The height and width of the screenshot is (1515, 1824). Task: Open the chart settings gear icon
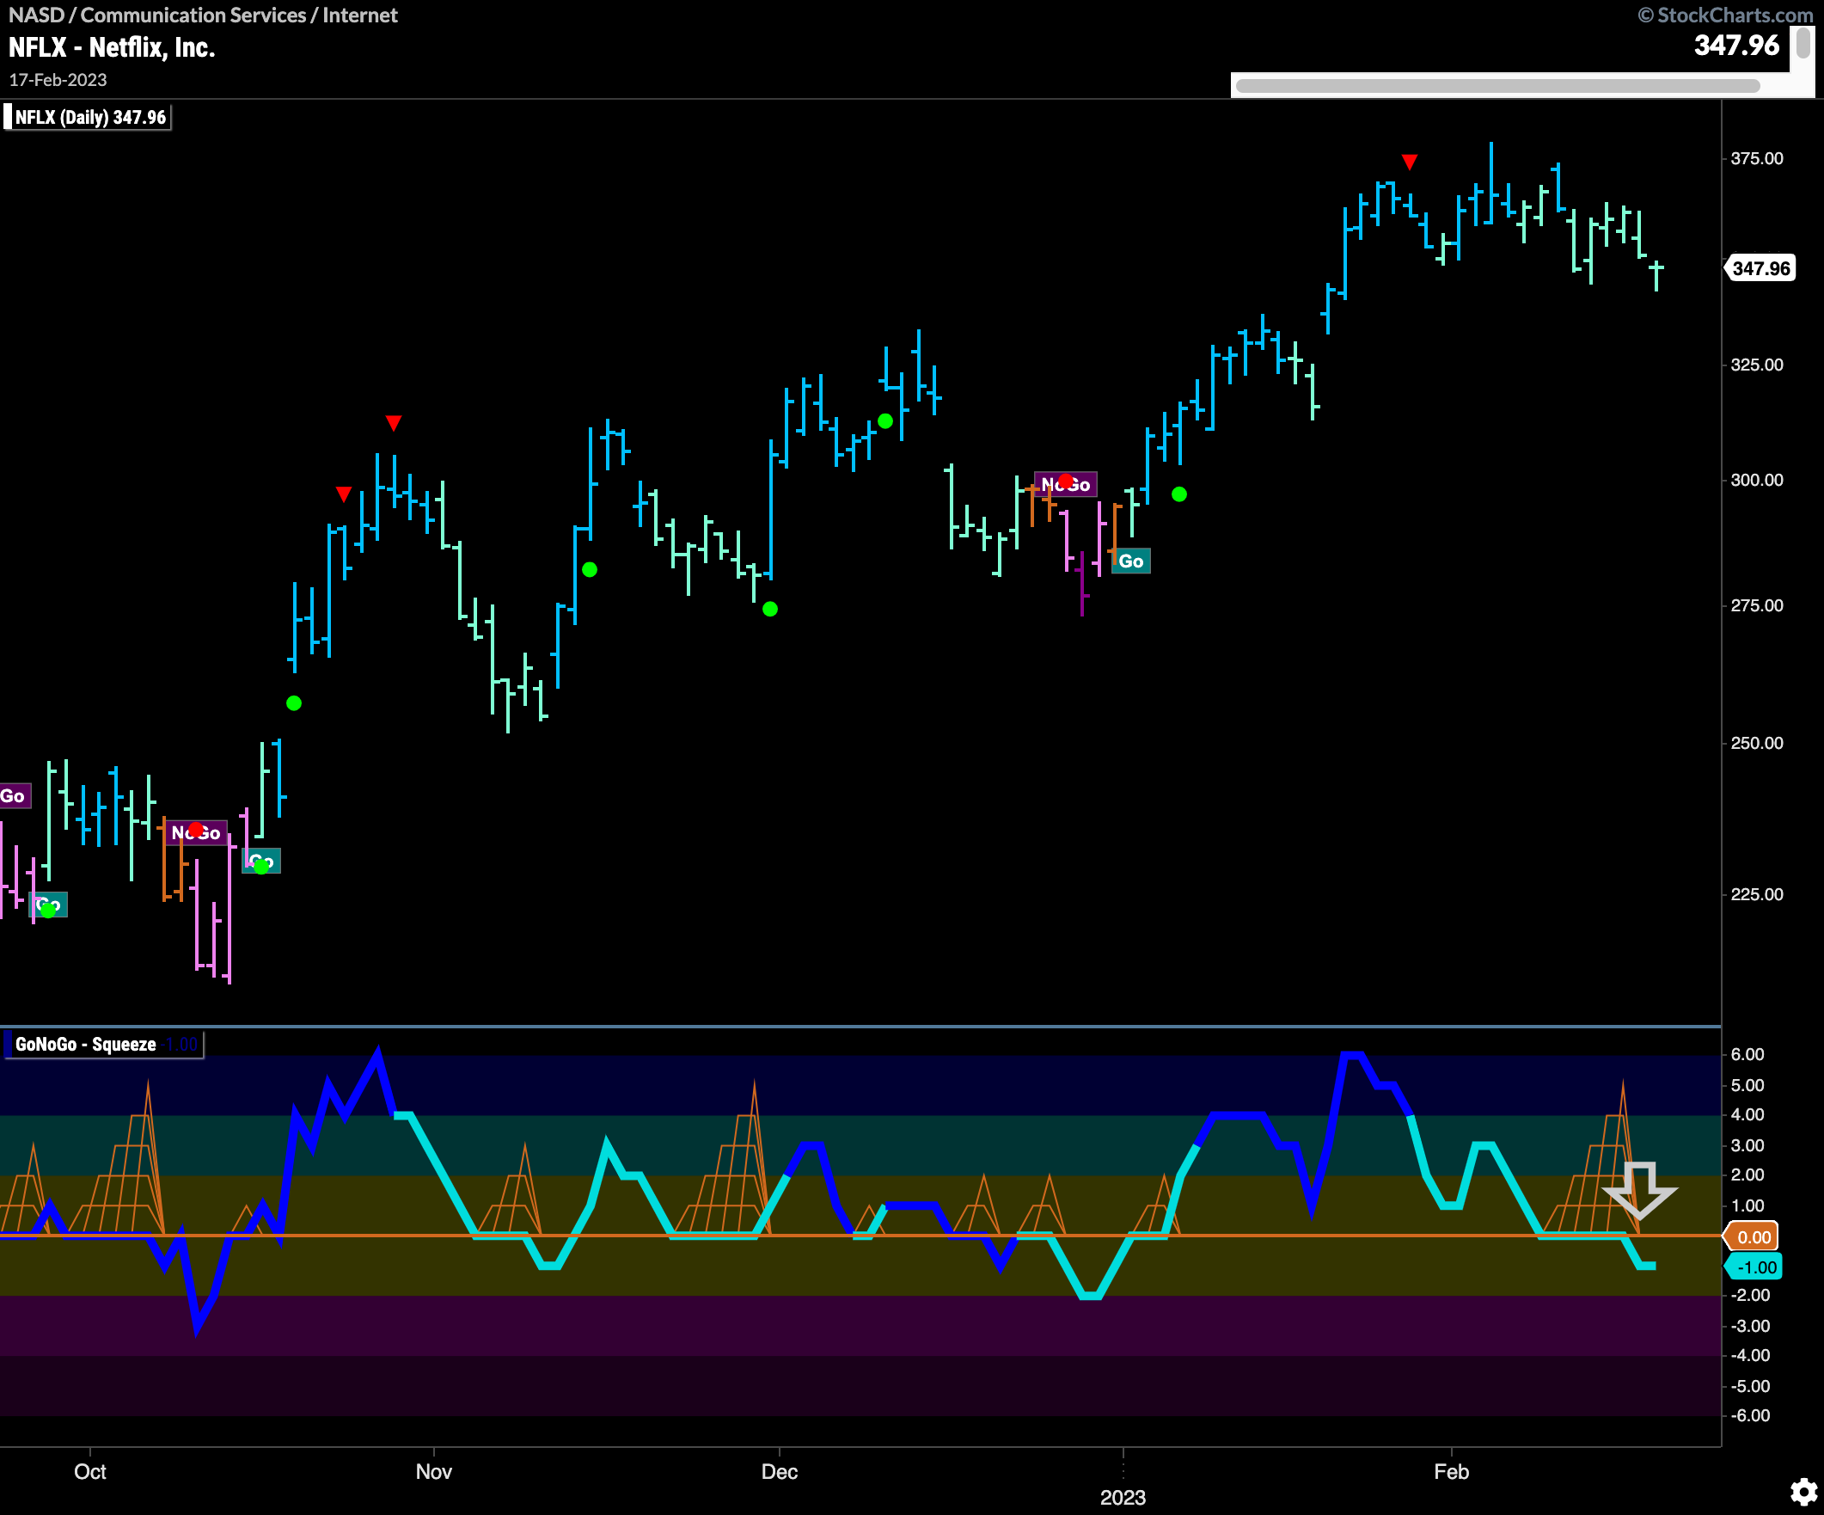coord(1803,1493)
